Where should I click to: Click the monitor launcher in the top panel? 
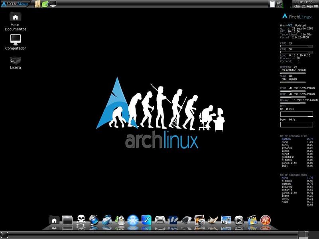click(x=53, y=4)
